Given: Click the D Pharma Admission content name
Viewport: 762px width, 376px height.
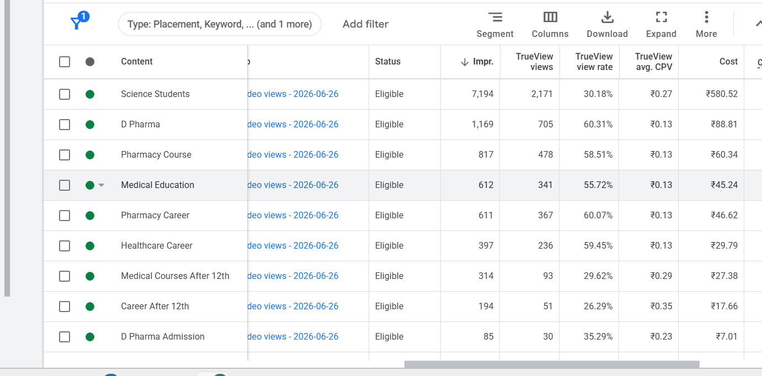Looking at the screenshot, I should 163,337.
